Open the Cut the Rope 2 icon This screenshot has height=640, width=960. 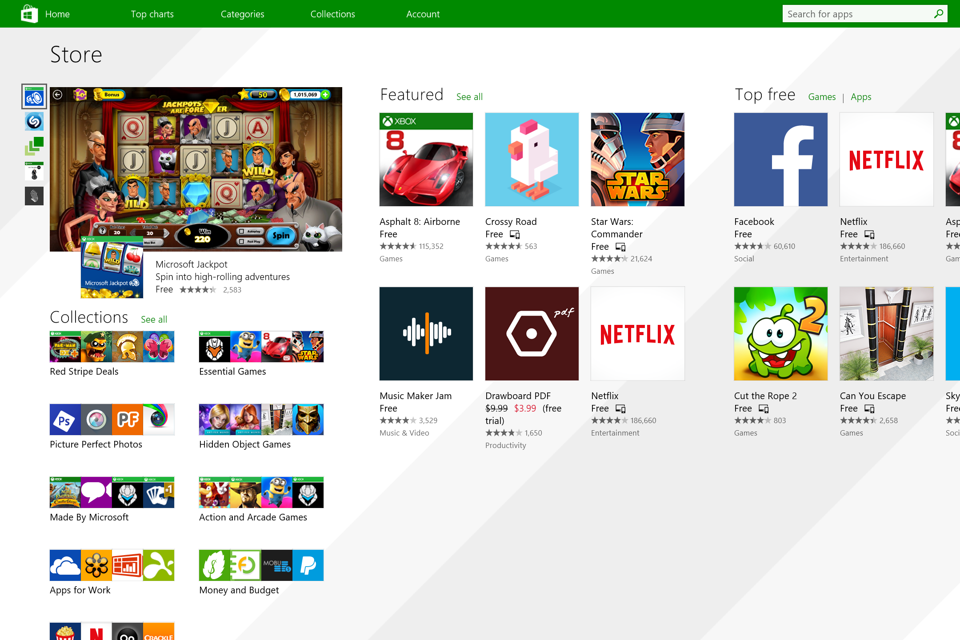click(781, 334)
